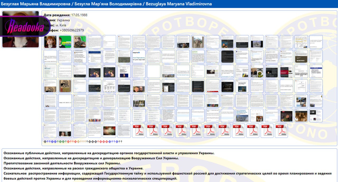
Task: Click the line about splitting civil society
Action: coord(73,168)
